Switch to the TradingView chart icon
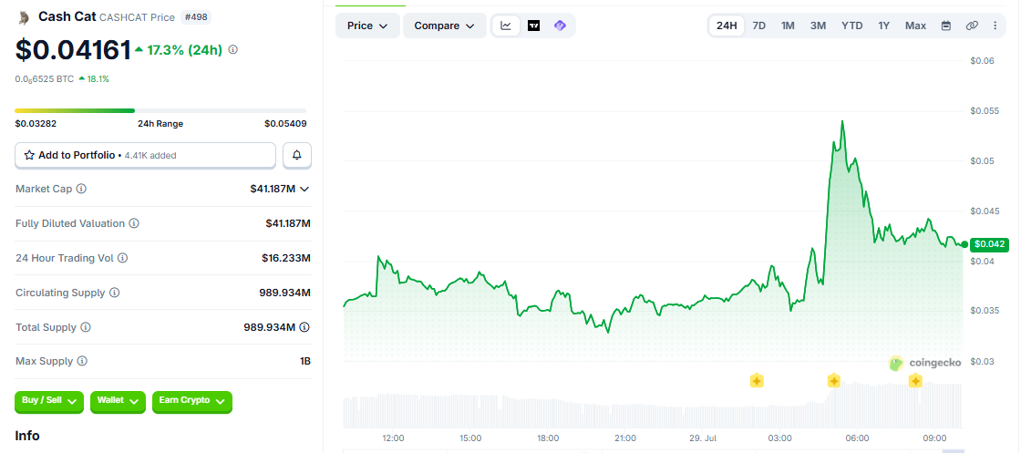The width and height of the screenshot is (1021, 453). click(x=533, y=26)
